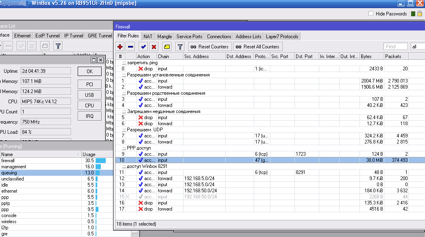Select firewall rule 0 dropping ping
Viewport: 425px width, 237px height.
pyautogui.click(x=270, y=69)
